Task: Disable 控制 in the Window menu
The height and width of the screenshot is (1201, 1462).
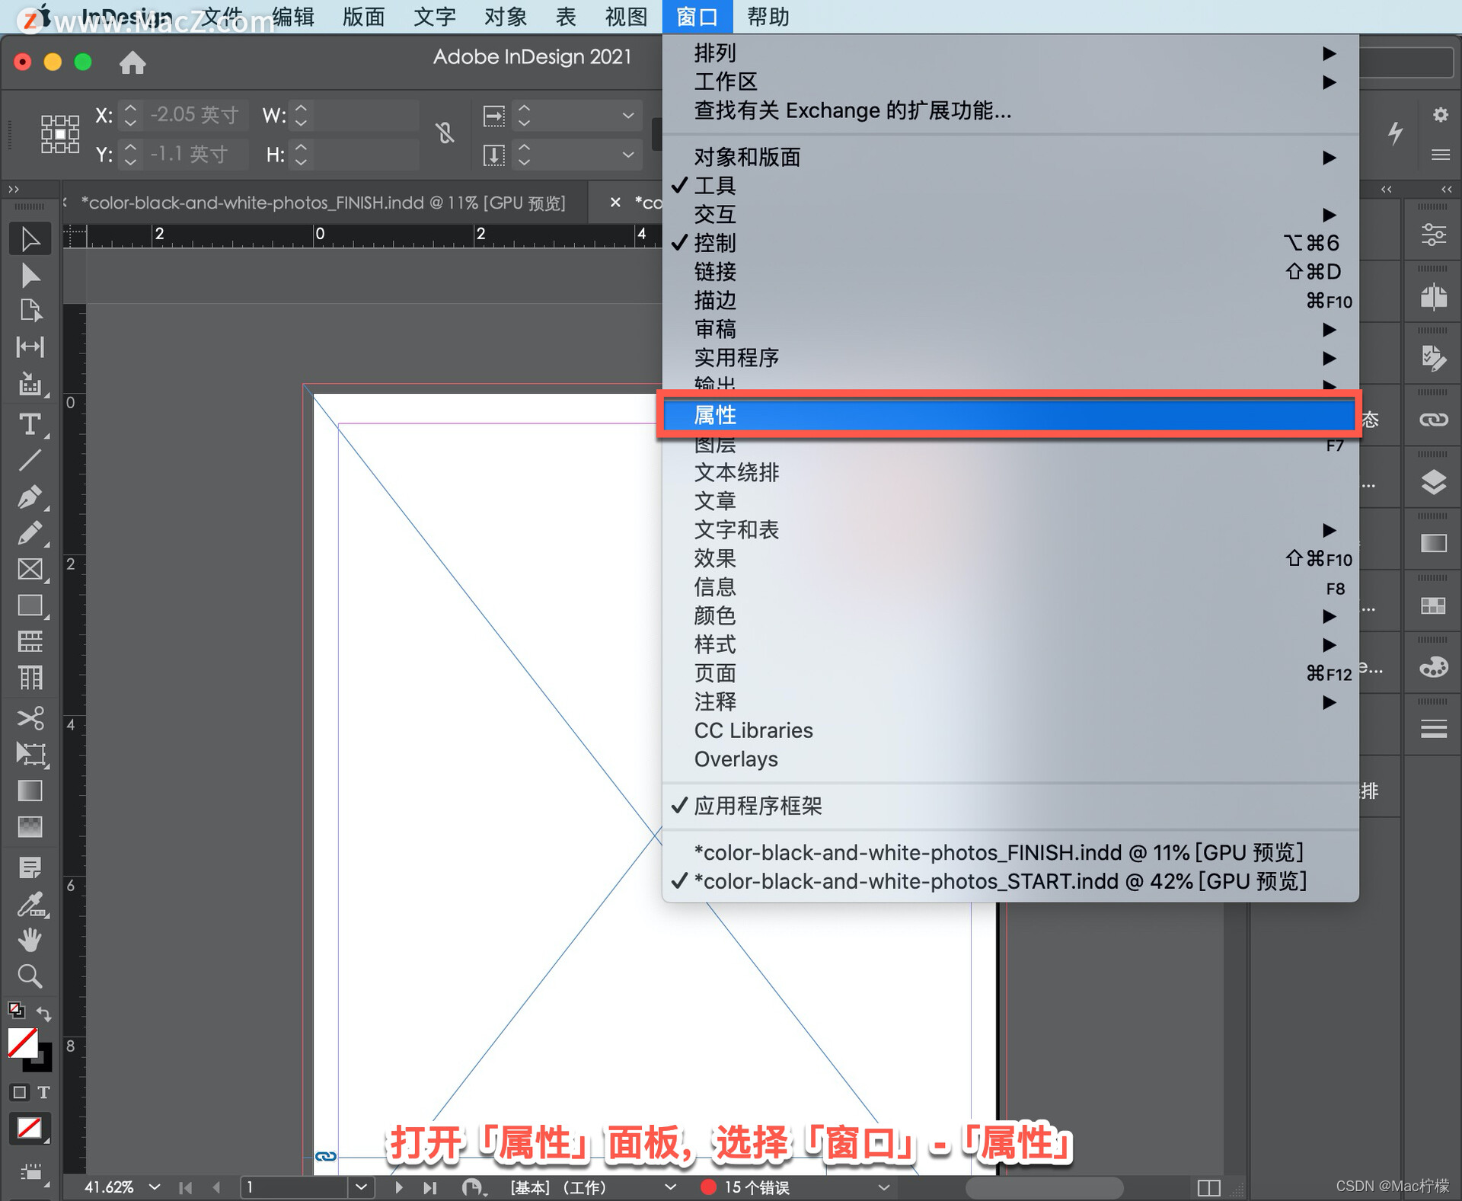Action: pos(714,243)
